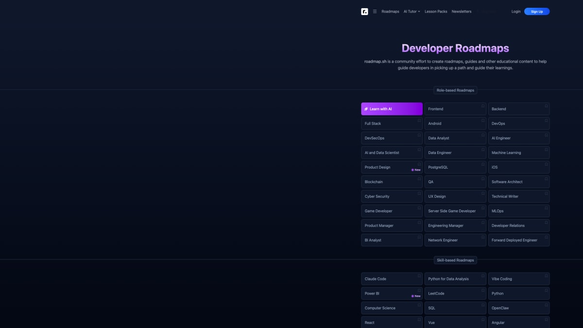Screen dimensions: 583x328
Task: Bookmark the iOS roadmap
Action: pyautogui.click(x=547, y=164)
